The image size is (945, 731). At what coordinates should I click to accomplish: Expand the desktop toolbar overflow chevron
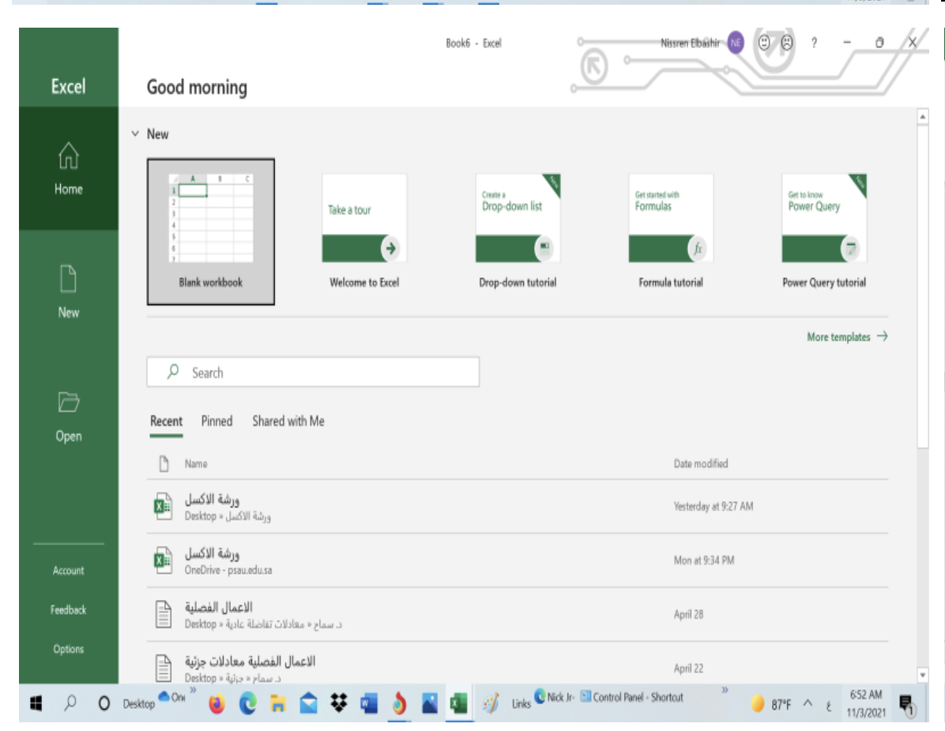pos(193,691)
